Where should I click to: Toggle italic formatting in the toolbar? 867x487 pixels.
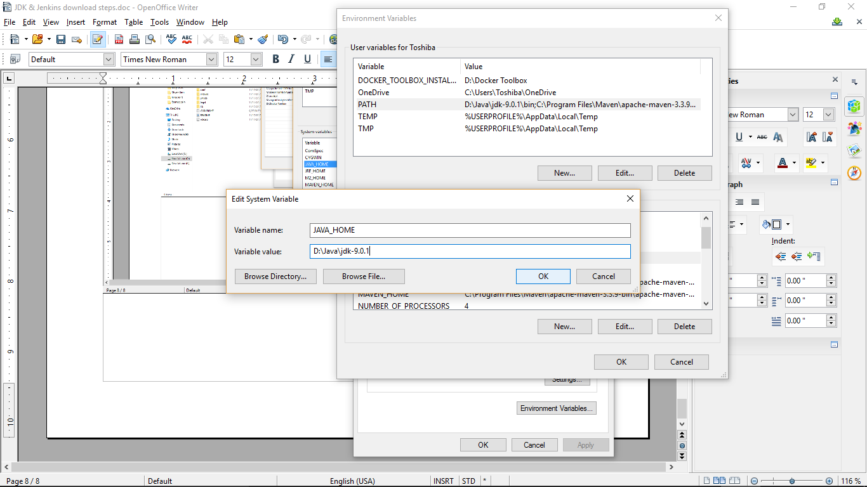click(x=291, y=59)
